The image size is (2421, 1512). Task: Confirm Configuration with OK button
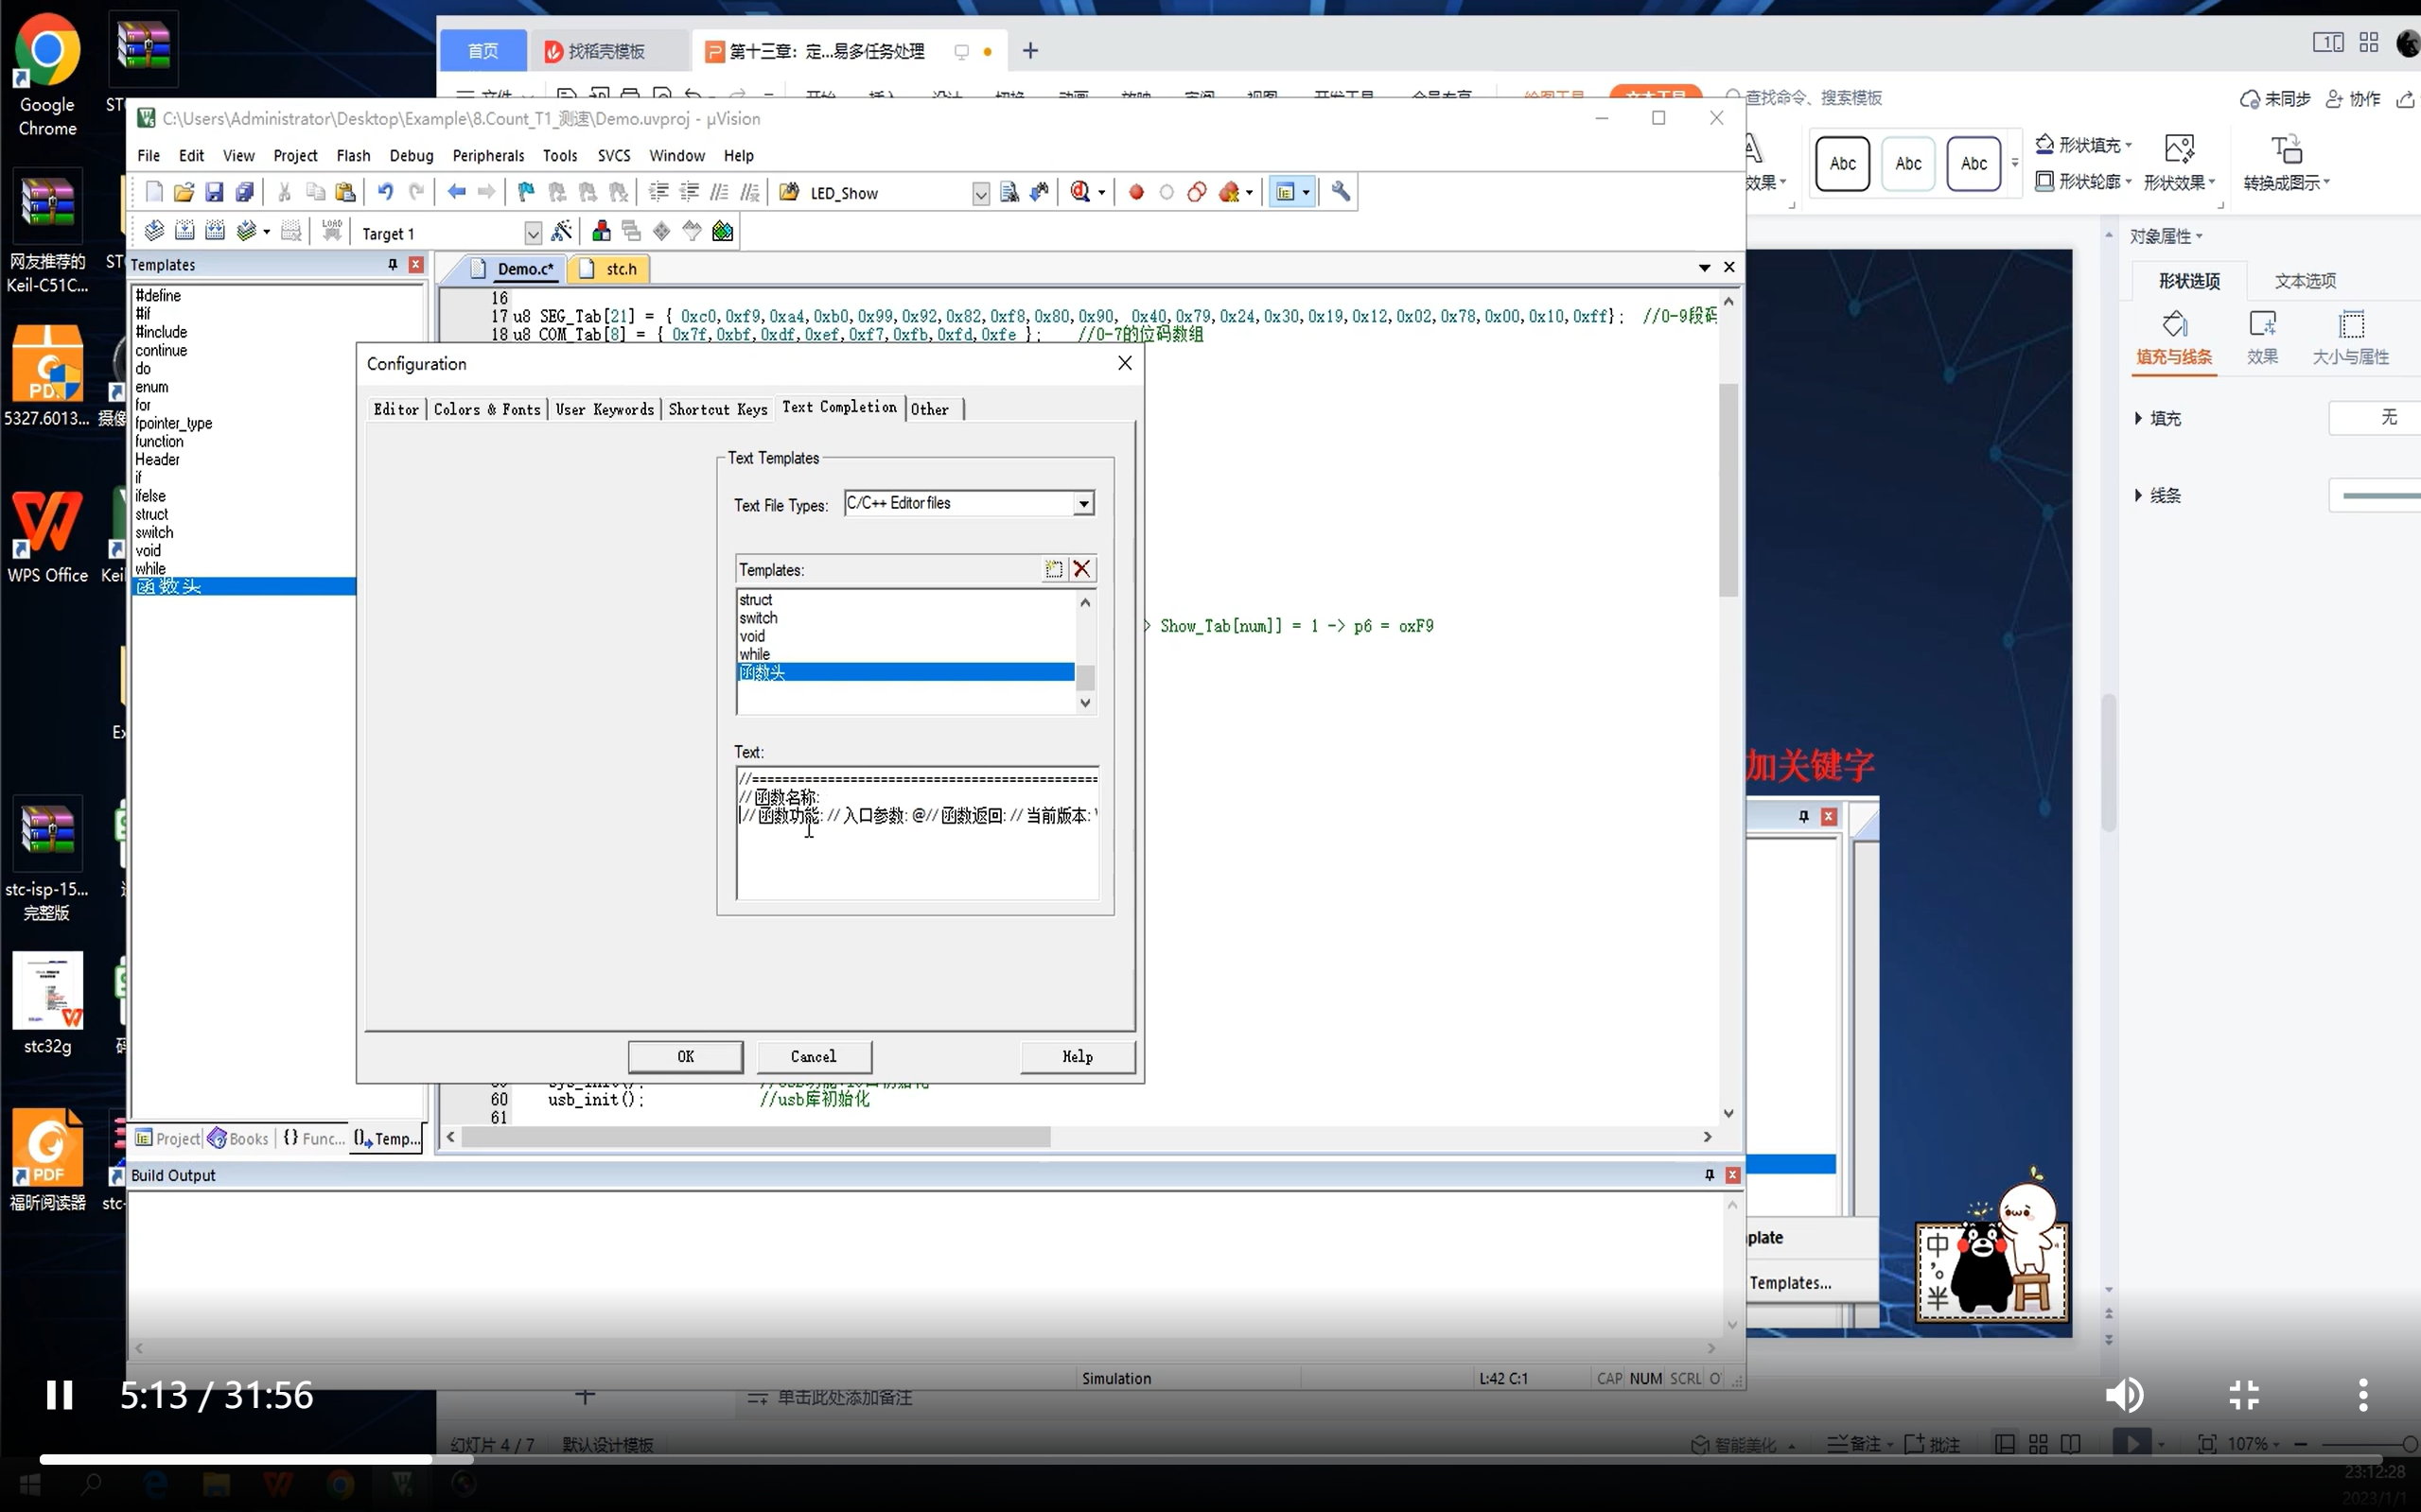coord(685,1056)
